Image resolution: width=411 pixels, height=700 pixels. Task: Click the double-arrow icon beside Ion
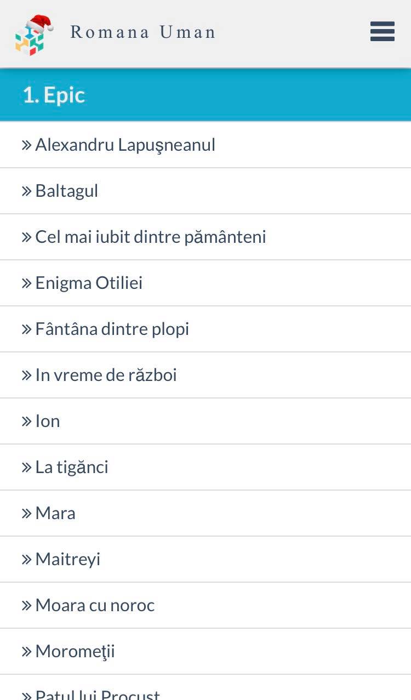(26, 422)
